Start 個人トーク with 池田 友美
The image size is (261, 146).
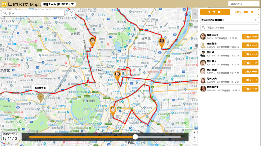tap(250, 80)
